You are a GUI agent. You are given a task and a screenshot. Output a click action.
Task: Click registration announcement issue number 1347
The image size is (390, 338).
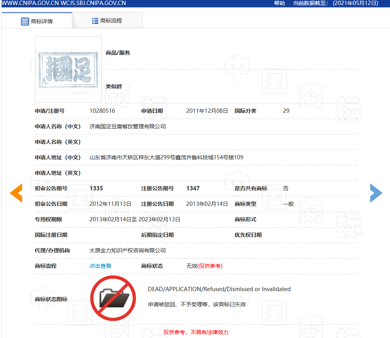pos(193,188)
